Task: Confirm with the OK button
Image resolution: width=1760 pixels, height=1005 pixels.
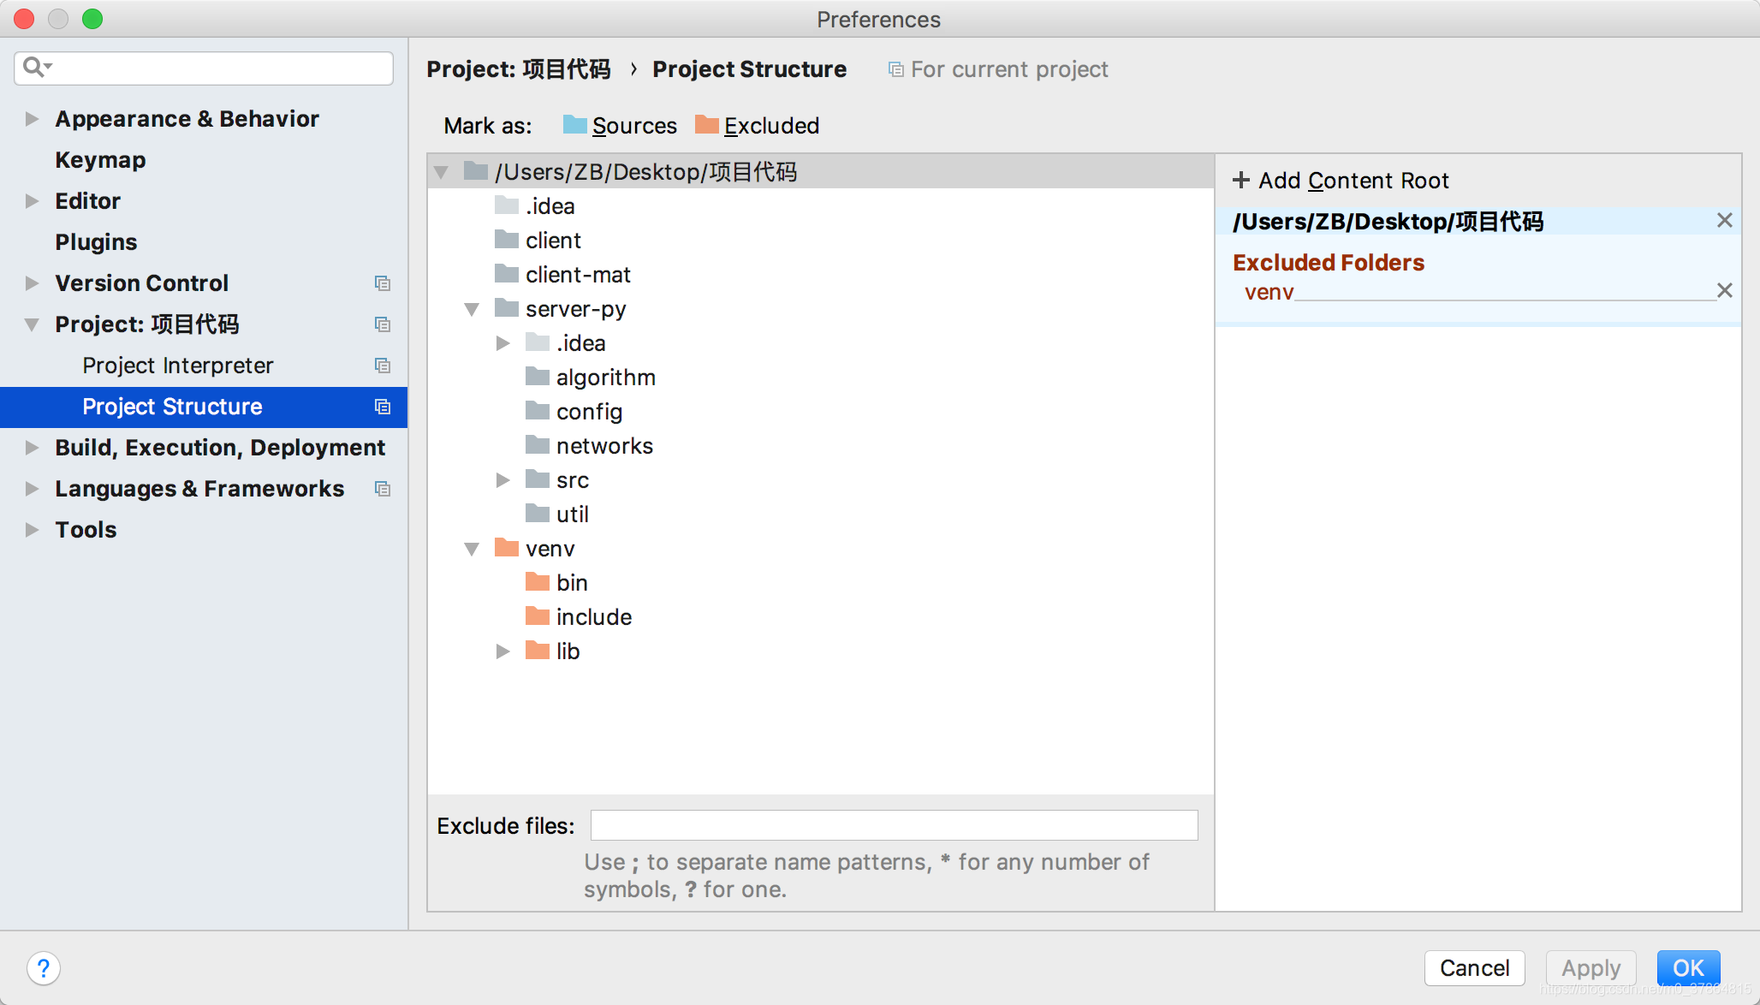Action: point(1687,968)
